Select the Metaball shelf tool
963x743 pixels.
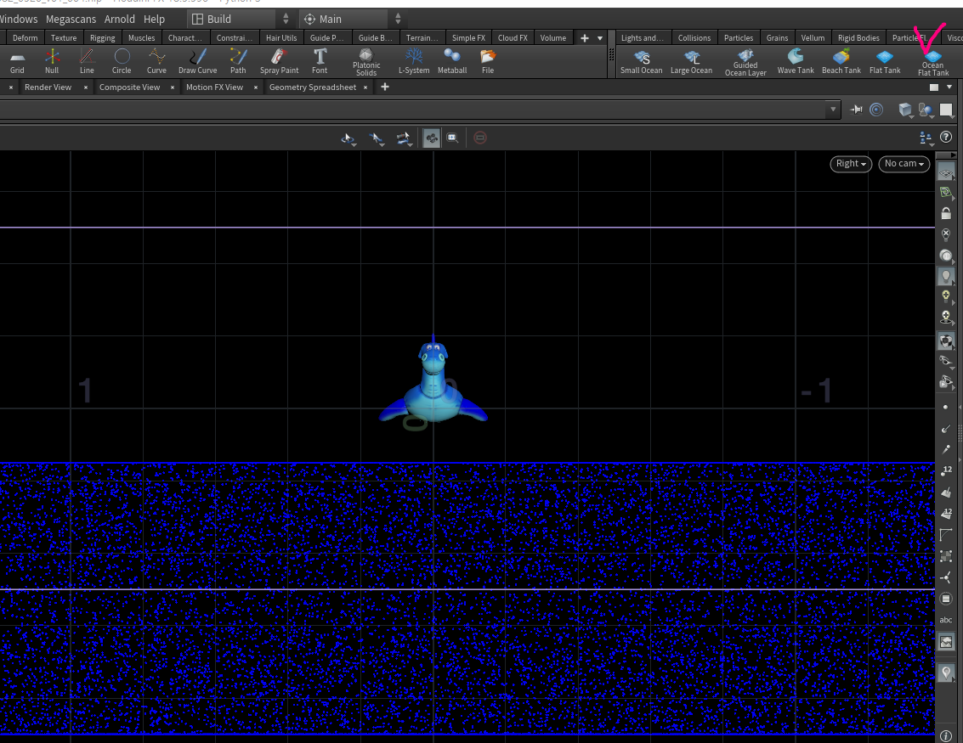coord(452,61)
